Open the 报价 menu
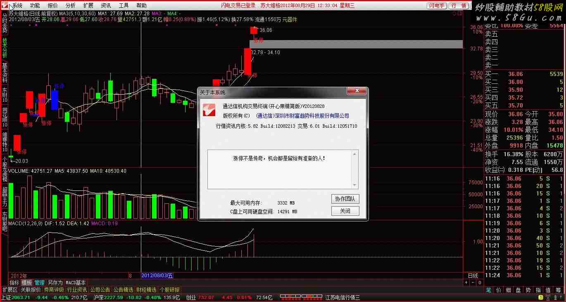Image resolution: width=566 pixels, height=302 pixels. pos(52,5)
